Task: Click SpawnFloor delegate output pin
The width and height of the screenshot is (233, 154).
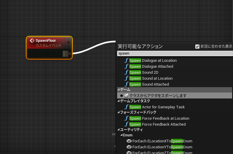Action: pyautogui.click(x=68, y=42)
